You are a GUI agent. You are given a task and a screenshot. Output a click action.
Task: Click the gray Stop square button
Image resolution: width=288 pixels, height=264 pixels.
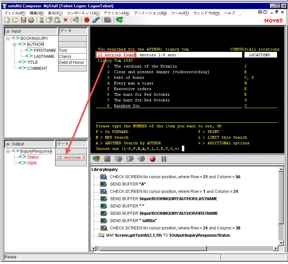[x=107, y=159]
